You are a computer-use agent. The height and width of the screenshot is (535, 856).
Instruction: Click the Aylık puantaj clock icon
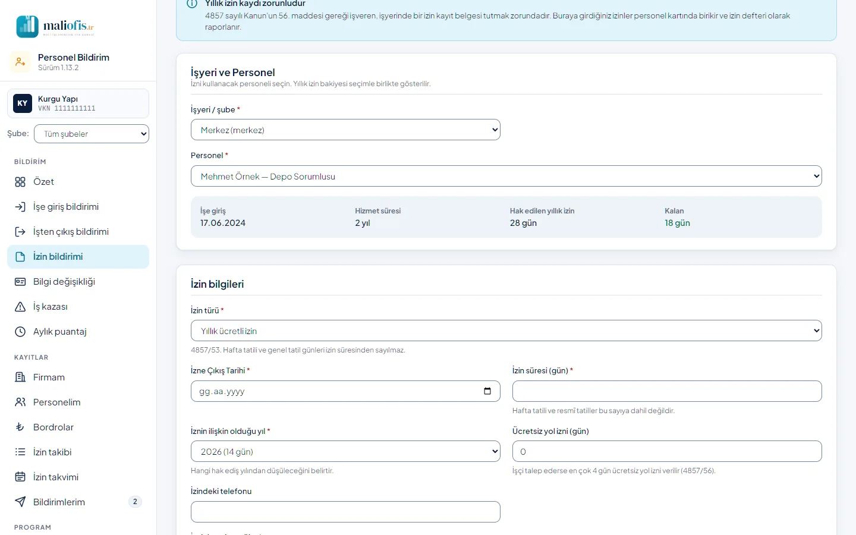tap(20, 332)
